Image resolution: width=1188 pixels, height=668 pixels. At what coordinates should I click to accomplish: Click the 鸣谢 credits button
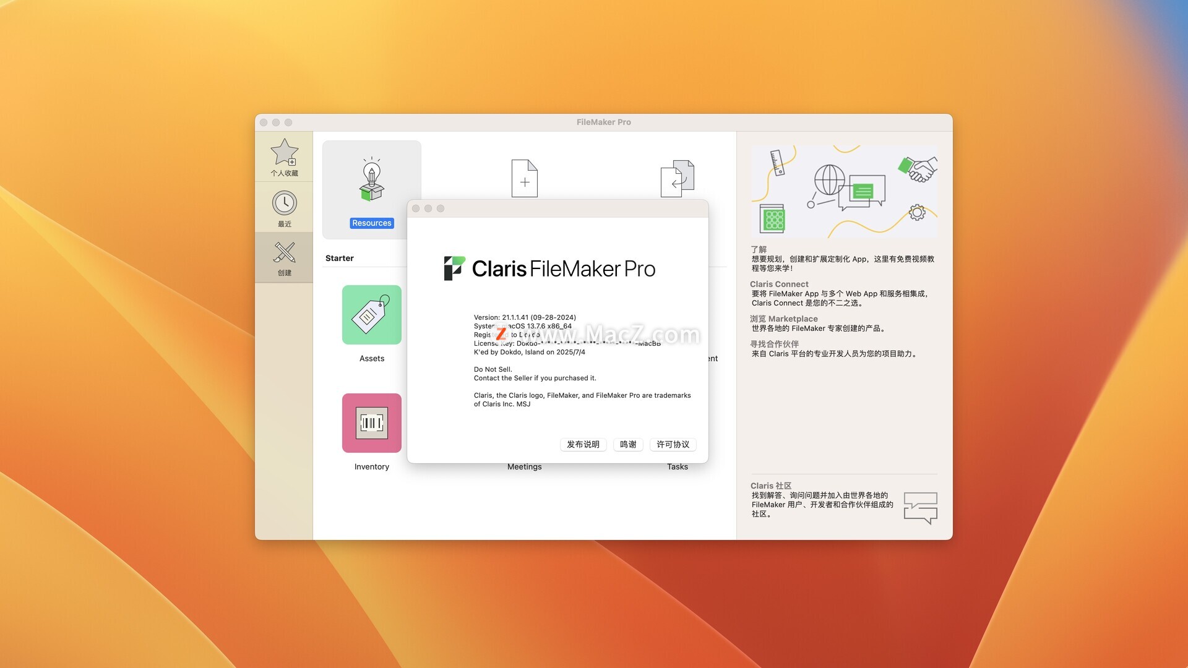tap(628, 445)
